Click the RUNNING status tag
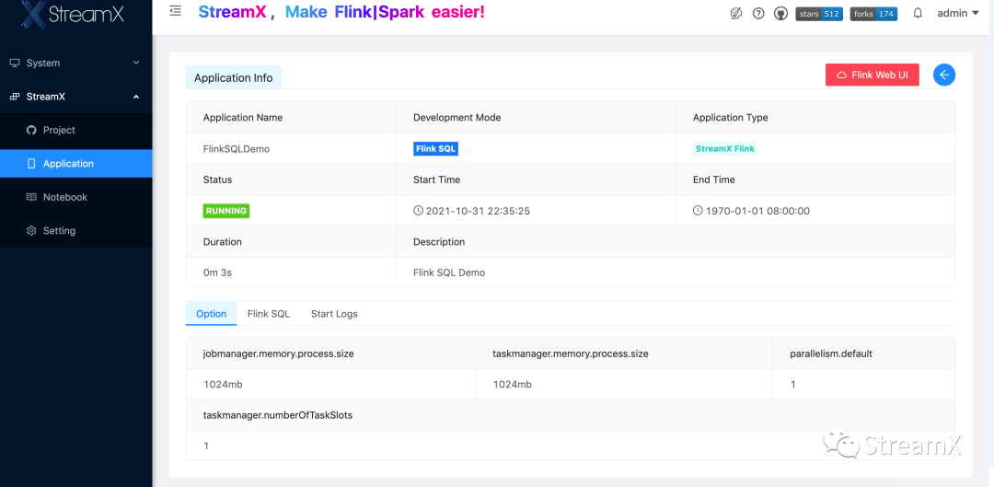Image resolution: width=994 pixels, height=487 pixels. coord(226,211)
